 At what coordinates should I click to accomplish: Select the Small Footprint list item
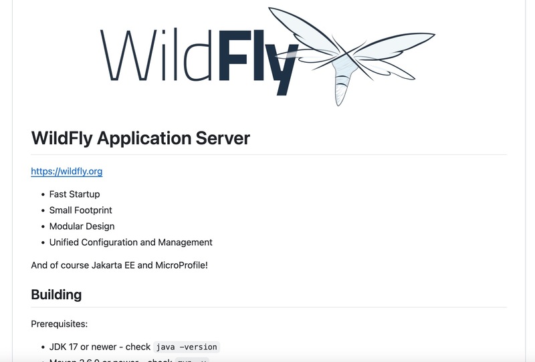tap(80, 210)
